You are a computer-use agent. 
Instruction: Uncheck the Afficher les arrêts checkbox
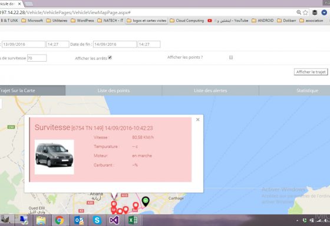click(x=110, y=58)
